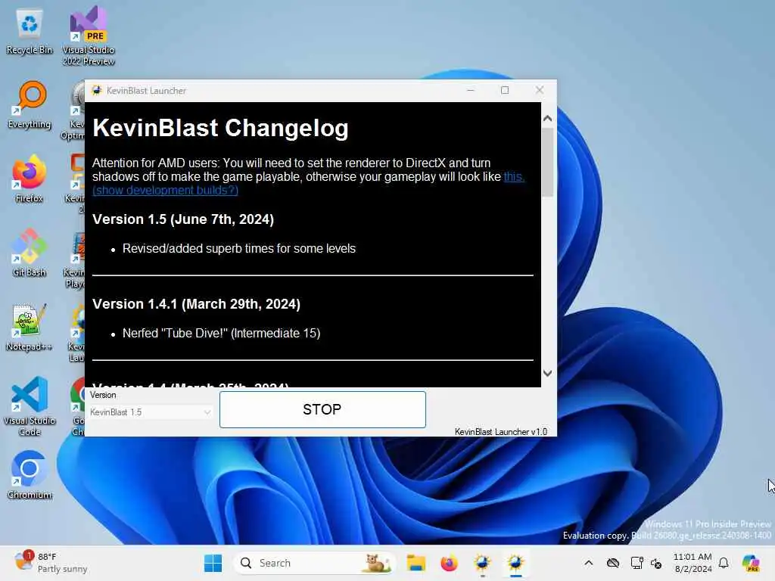Click the cloud sync tray icon
This screenshot has height=581, width=775.
click(x=613, y=563)
